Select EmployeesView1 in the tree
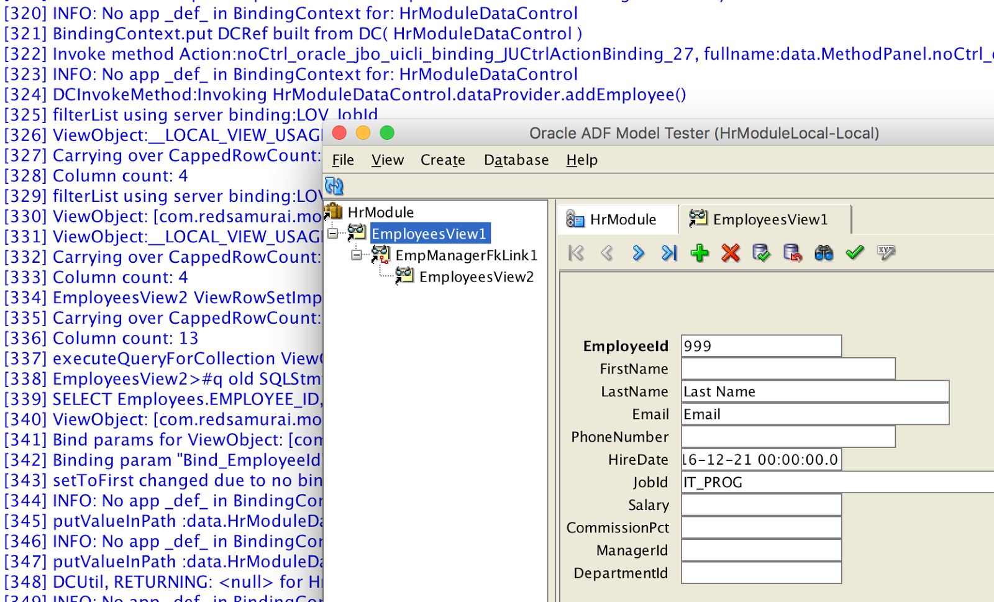 point(430,234)
